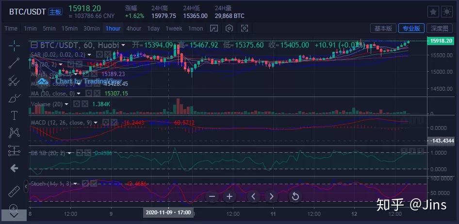Switch to 15min interval
The height and width of the screenshot is (224, 459).
click(x=69, y=29)
